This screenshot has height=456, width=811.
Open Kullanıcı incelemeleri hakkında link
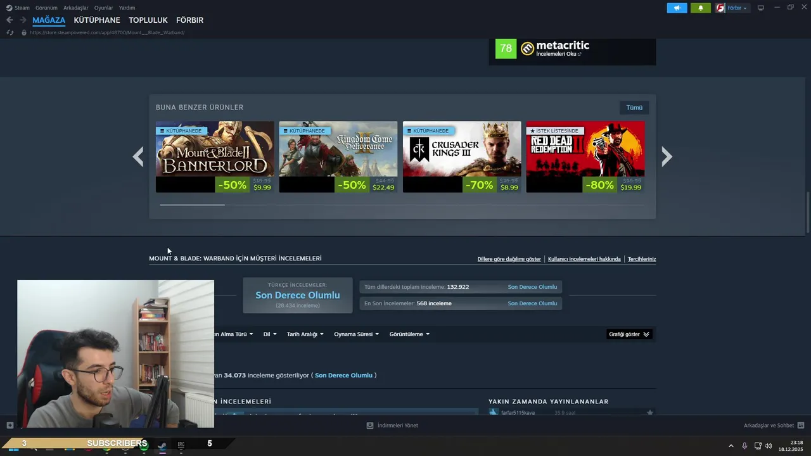click(584, 259)
